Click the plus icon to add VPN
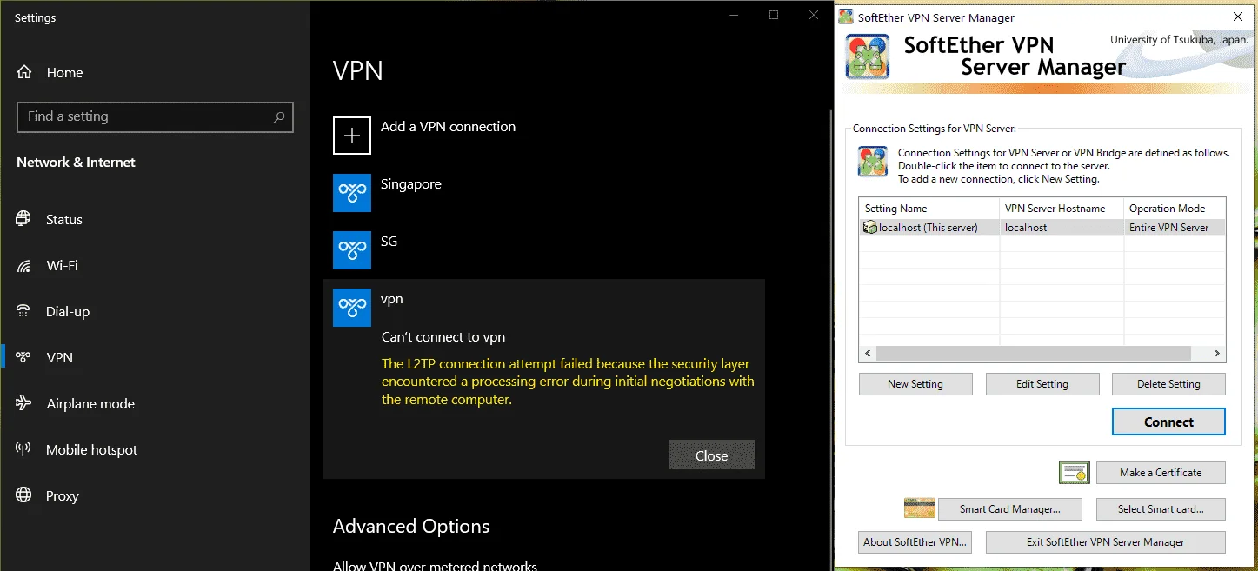This screenshot has width=1258, height=571. tap(352, 136)
